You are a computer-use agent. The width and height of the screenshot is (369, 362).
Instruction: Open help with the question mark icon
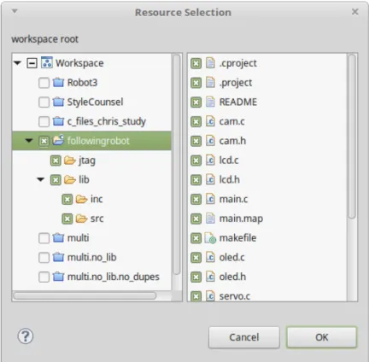coord(26,336)
